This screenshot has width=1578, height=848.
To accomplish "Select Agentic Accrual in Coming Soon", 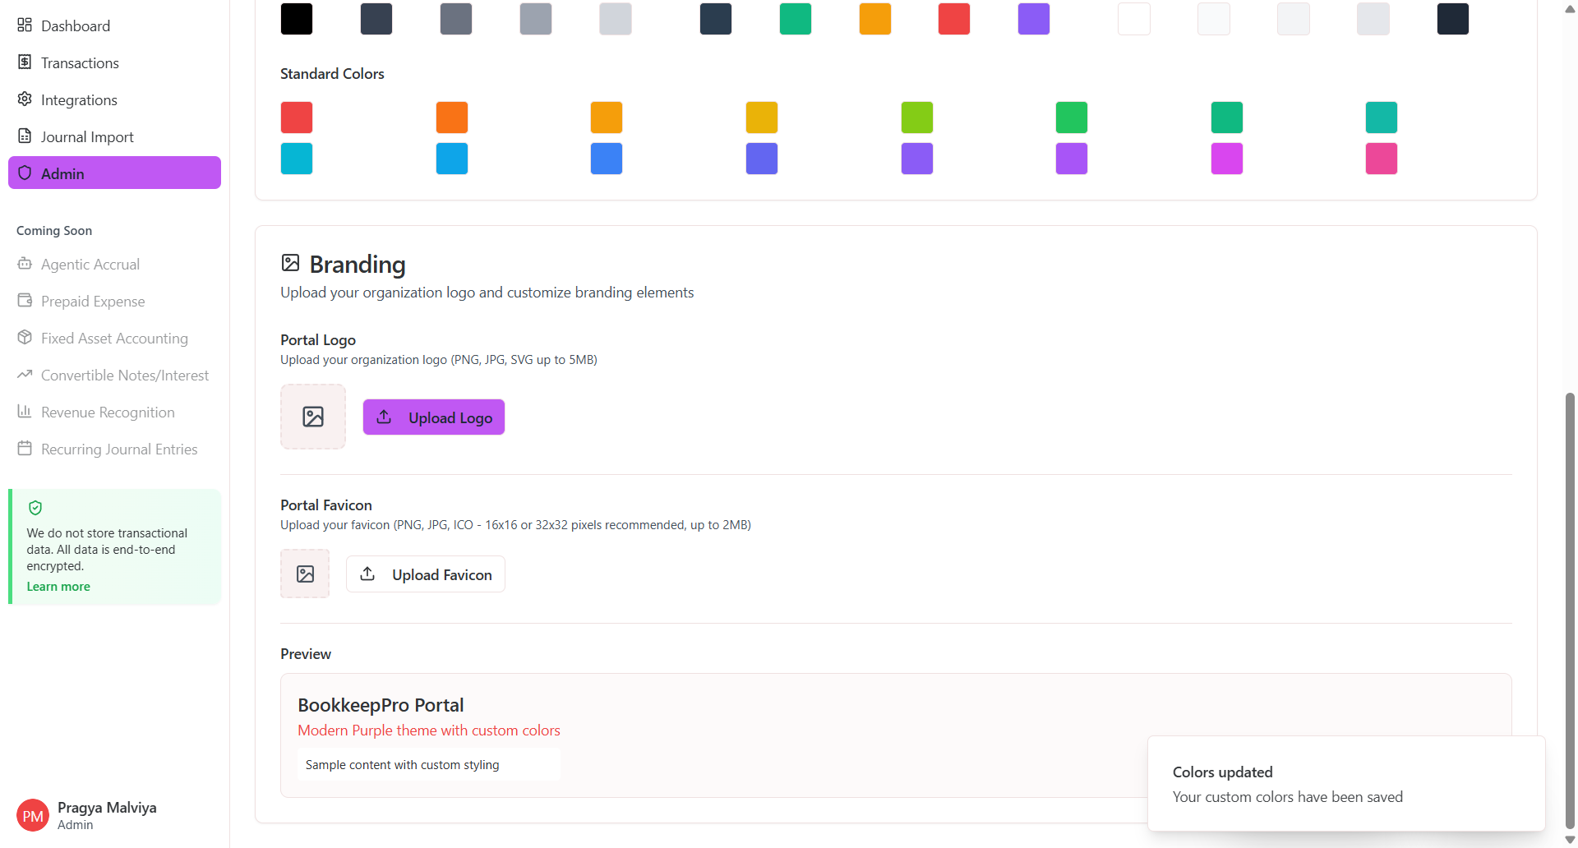I will (x=90, y=265).
